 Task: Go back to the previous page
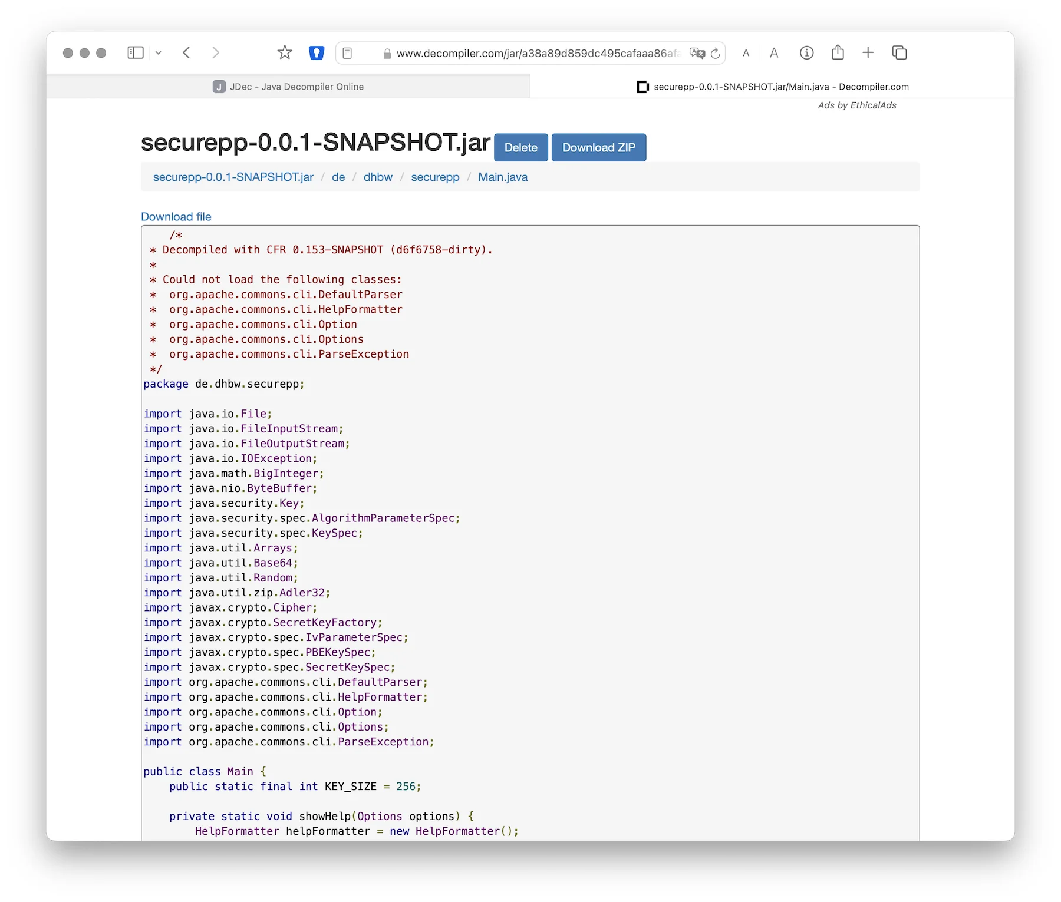[187, 53]
